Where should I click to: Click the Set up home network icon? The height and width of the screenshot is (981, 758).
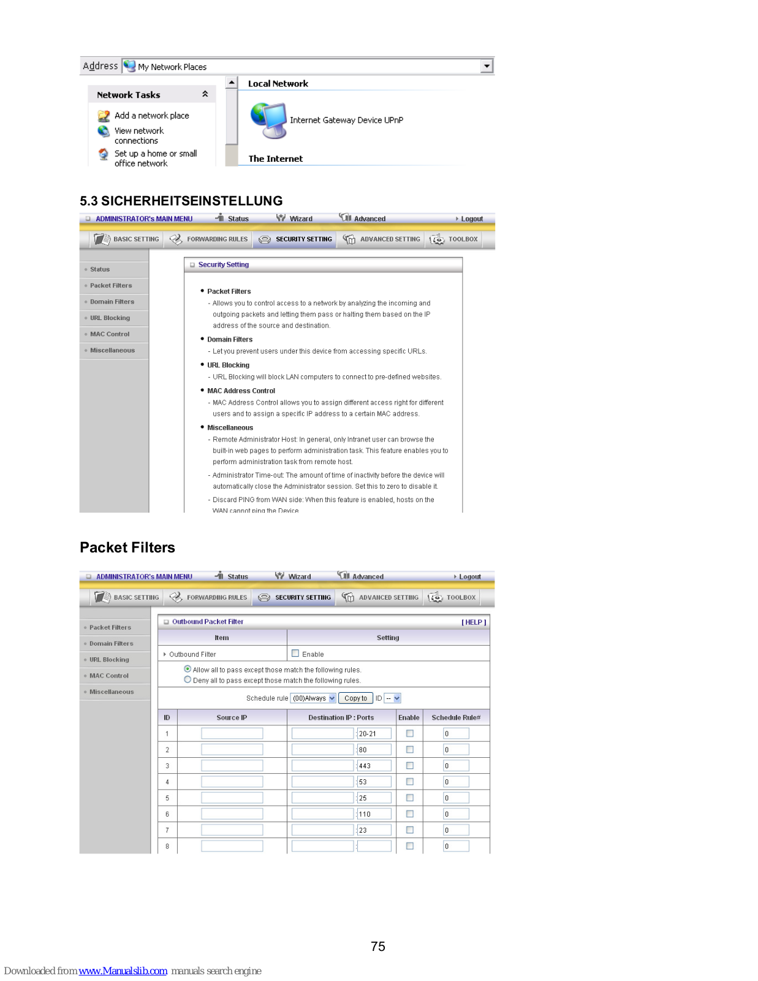[x=104, y=154]
